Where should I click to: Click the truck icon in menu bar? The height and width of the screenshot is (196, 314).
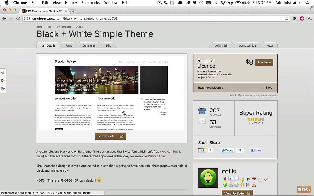pos(188,3)
